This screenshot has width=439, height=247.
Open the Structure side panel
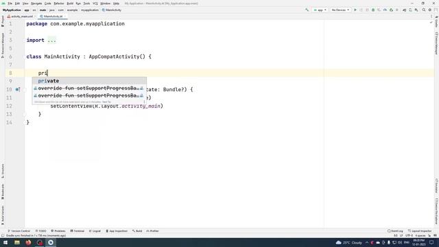(x=3, y=171)
